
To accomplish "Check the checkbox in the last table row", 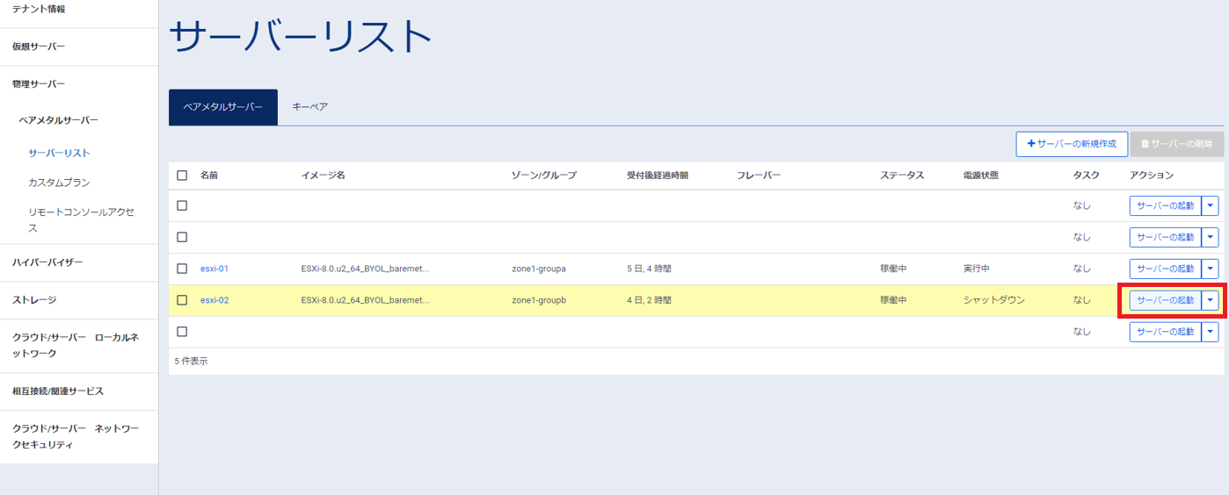I will (182, 332).
